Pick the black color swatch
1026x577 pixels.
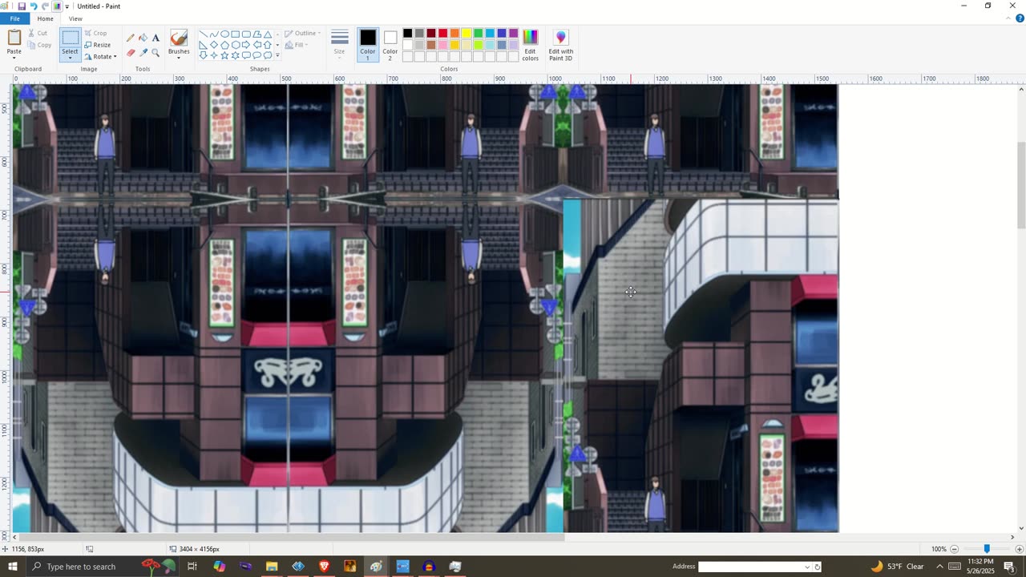coord(407,34)
